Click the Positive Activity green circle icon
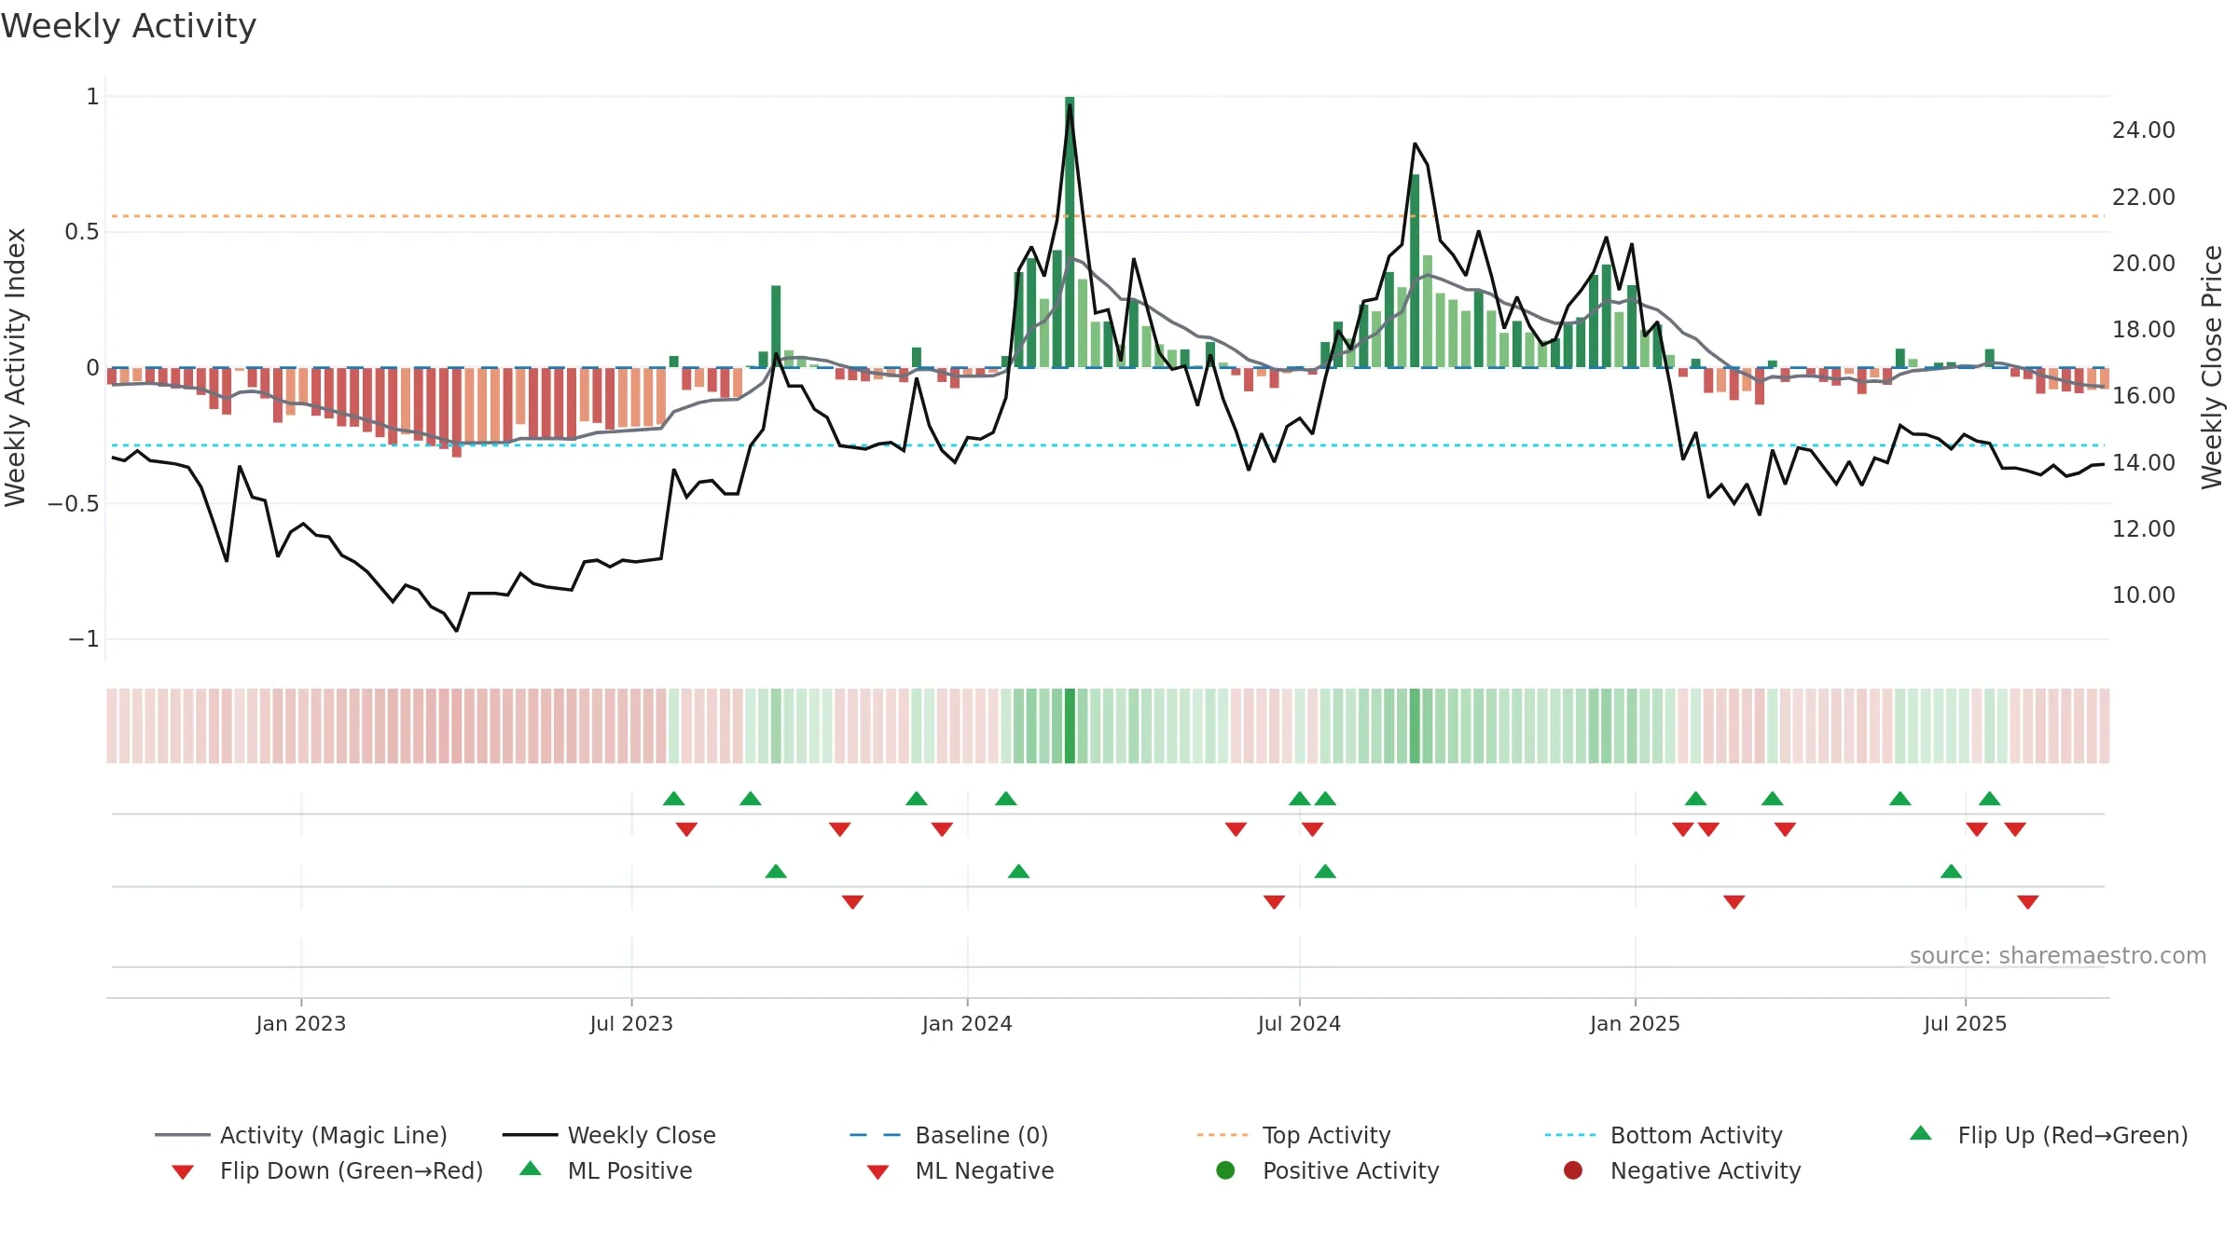This screenshot has width=2238, height=1258. pos(1226,1170)
